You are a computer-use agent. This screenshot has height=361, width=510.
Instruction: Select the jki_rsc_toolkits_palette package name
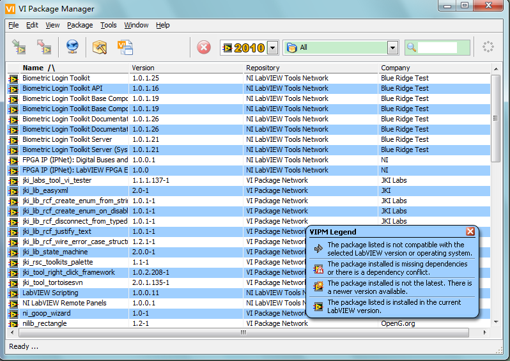point(58,263)
